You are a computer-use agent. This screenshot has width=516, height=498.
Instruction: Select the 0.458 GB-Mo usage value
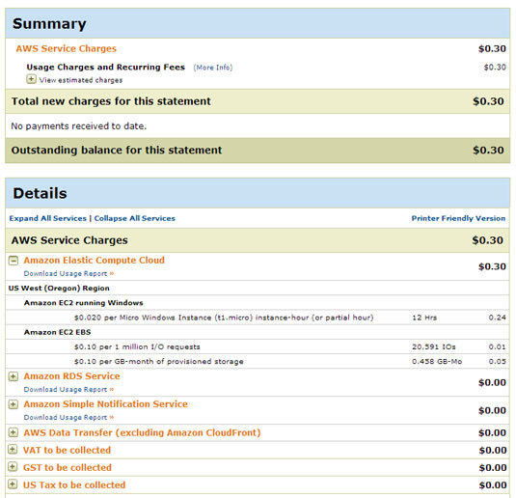(x=437, y=362)
